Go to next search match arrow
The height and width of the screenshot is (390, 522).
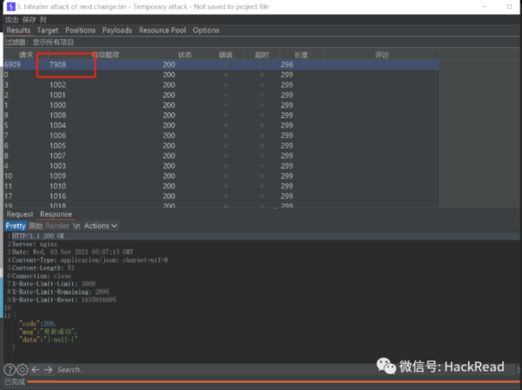click(48, 369)
